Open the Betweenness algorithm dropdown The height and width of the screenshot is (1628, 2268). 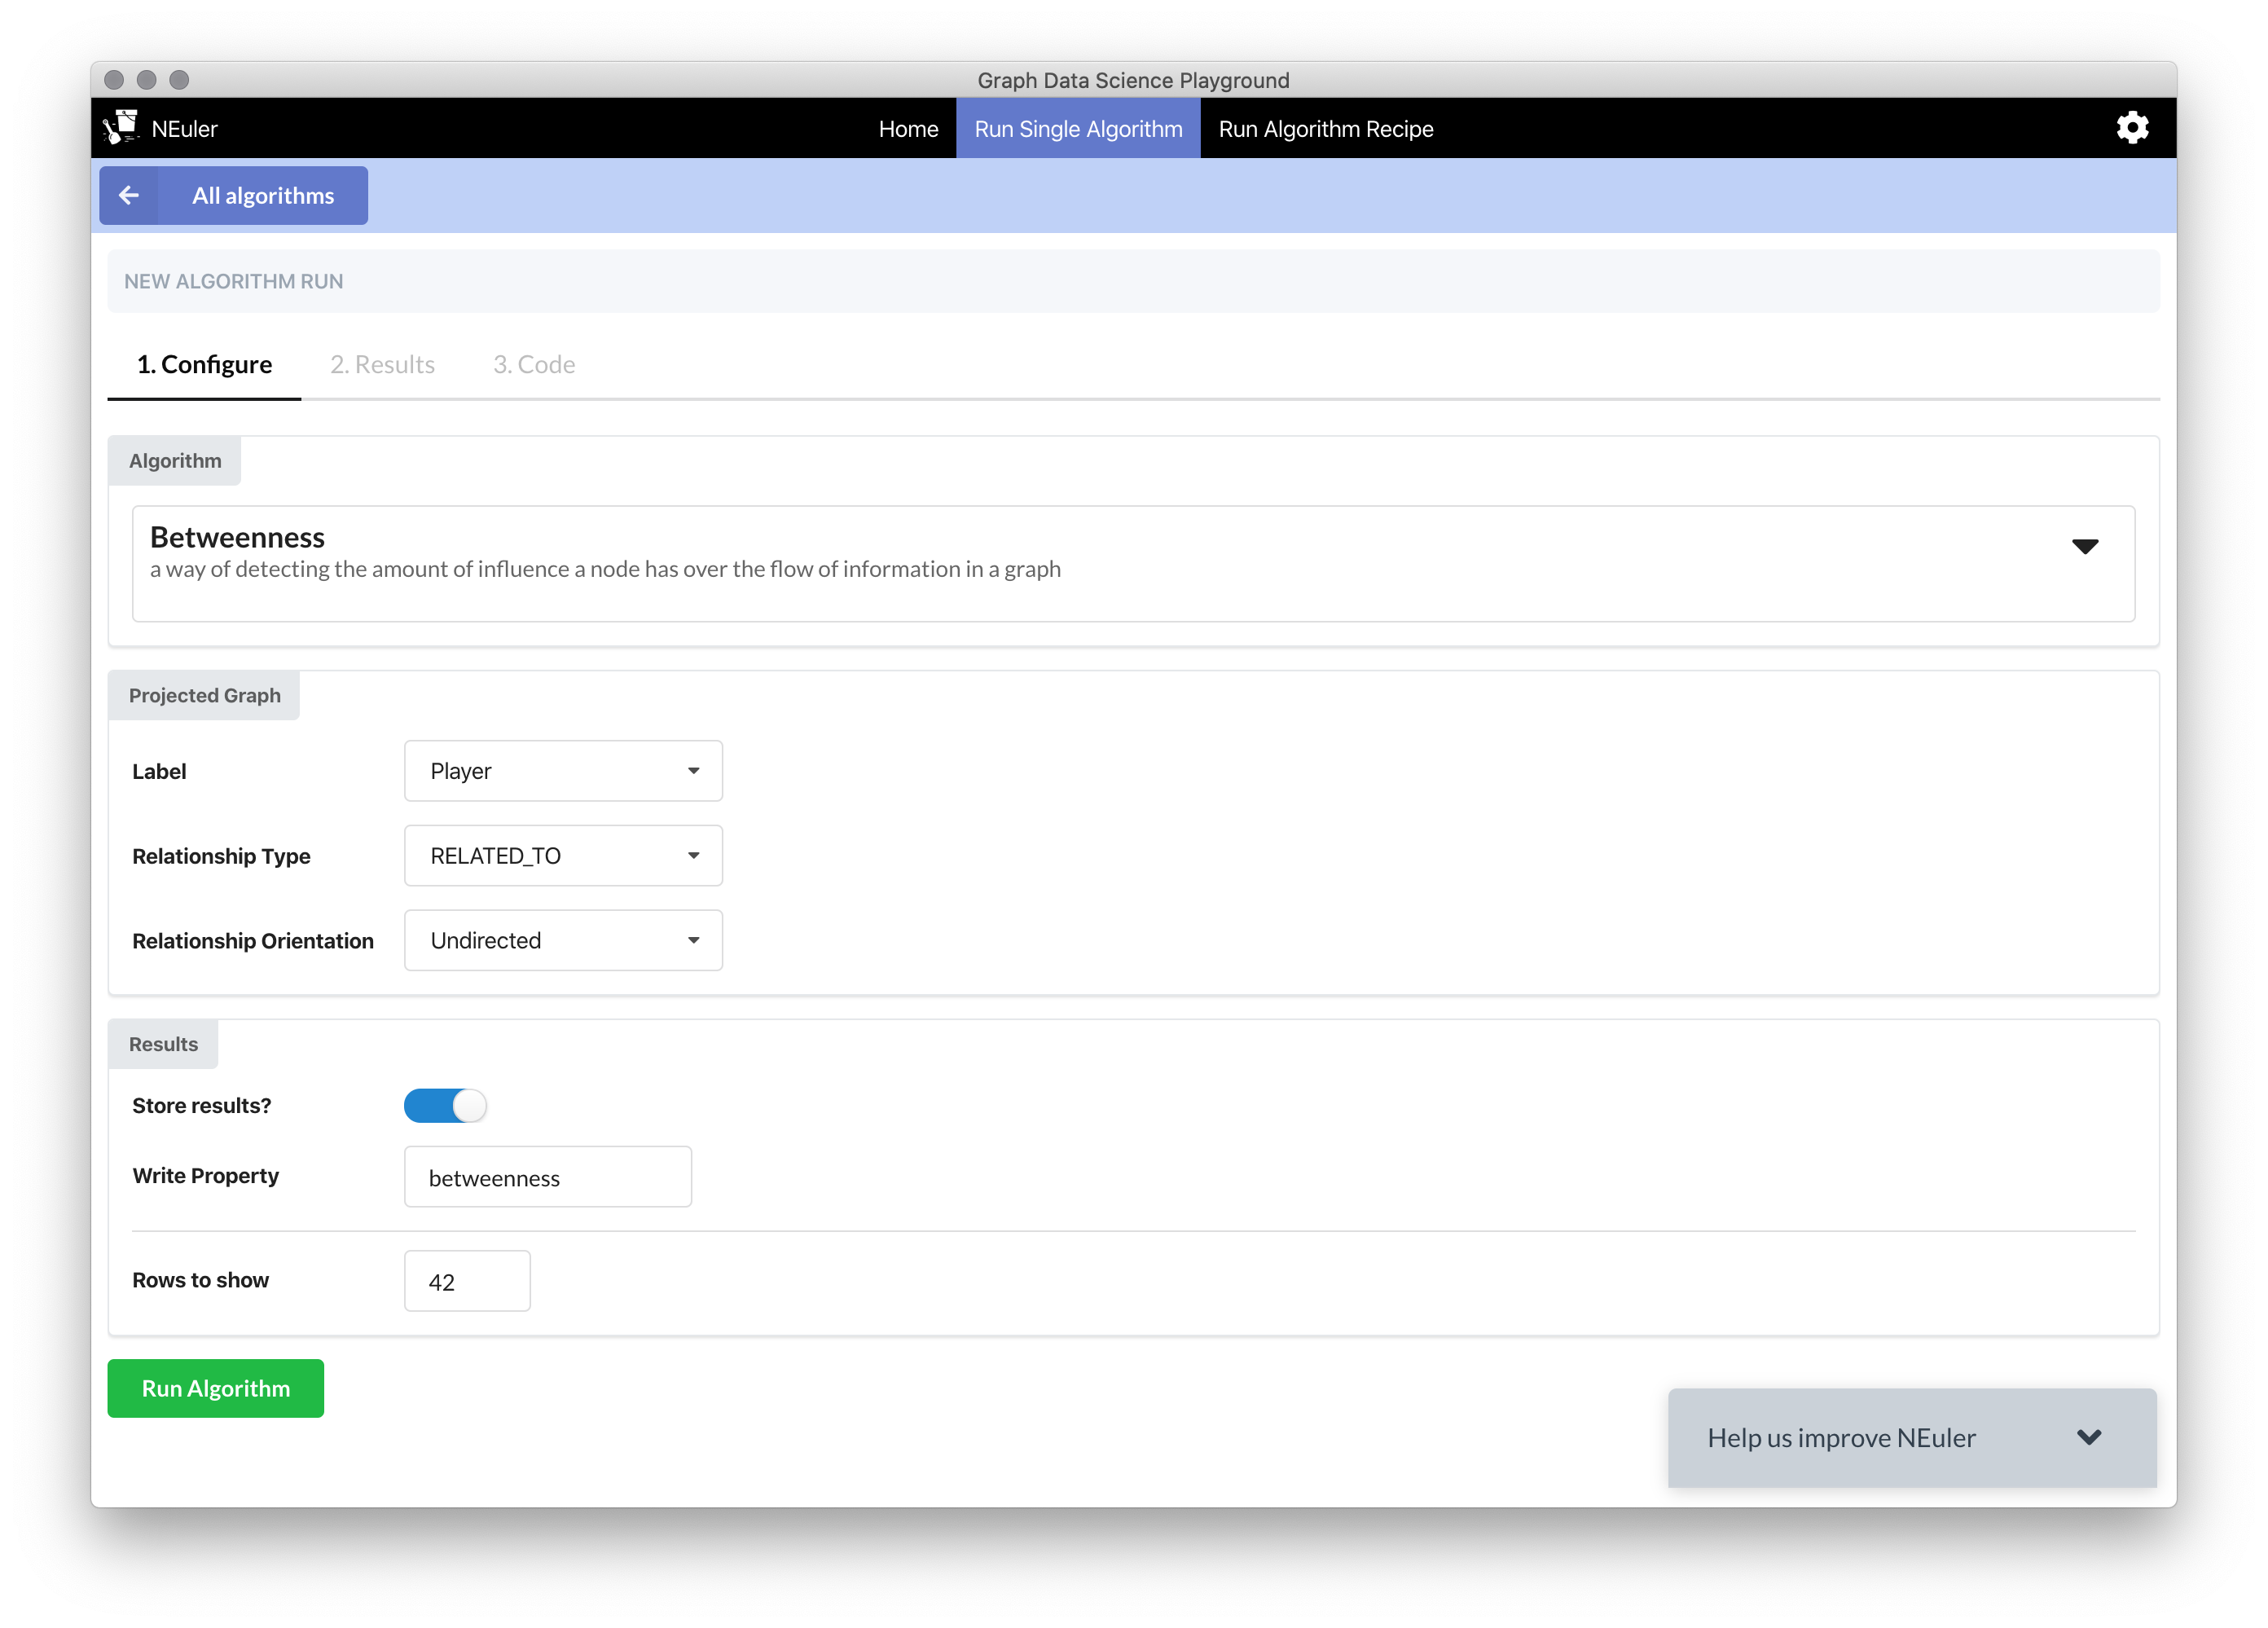click(x=1133, y=563)
